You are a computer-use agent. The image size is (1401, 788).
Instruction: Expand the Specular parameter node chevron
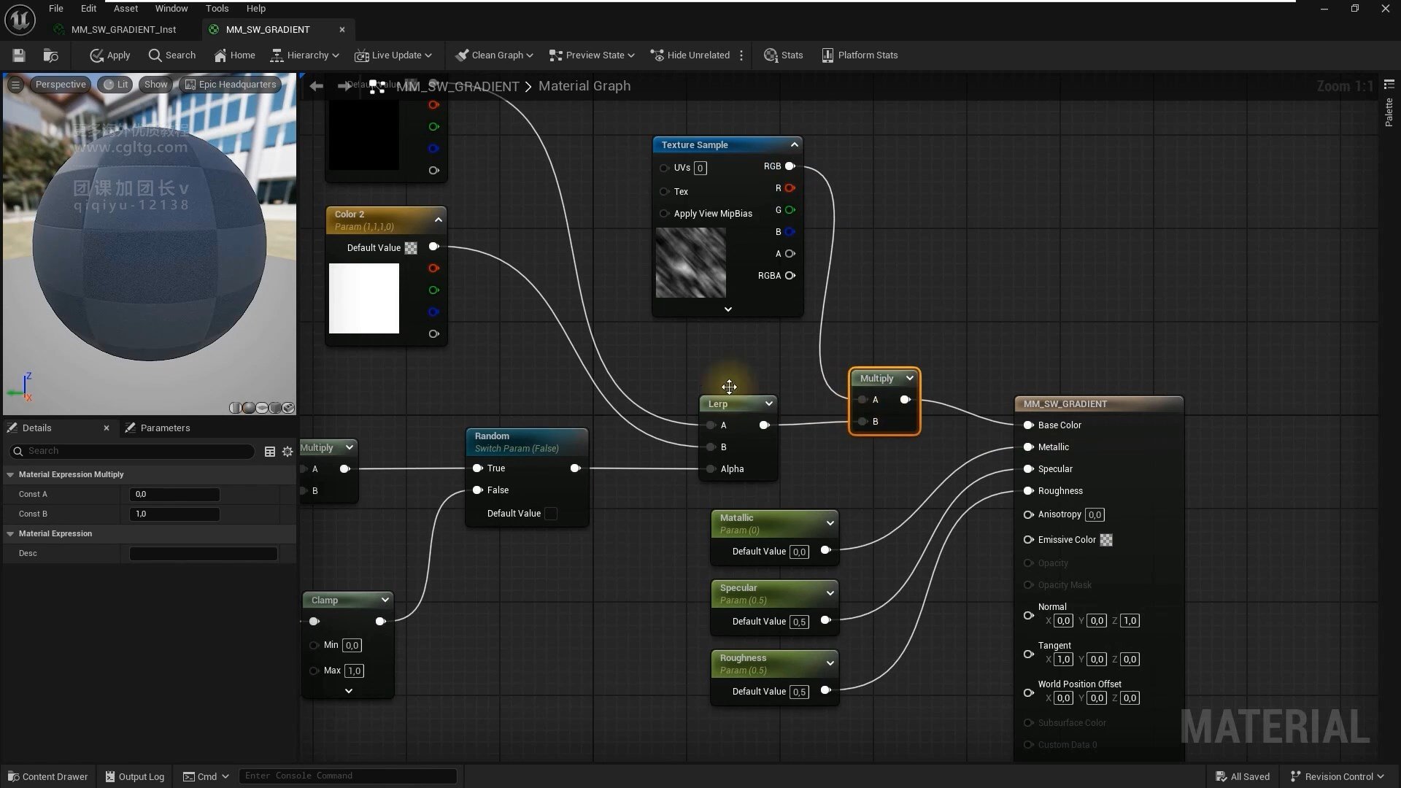click(830, 593)
